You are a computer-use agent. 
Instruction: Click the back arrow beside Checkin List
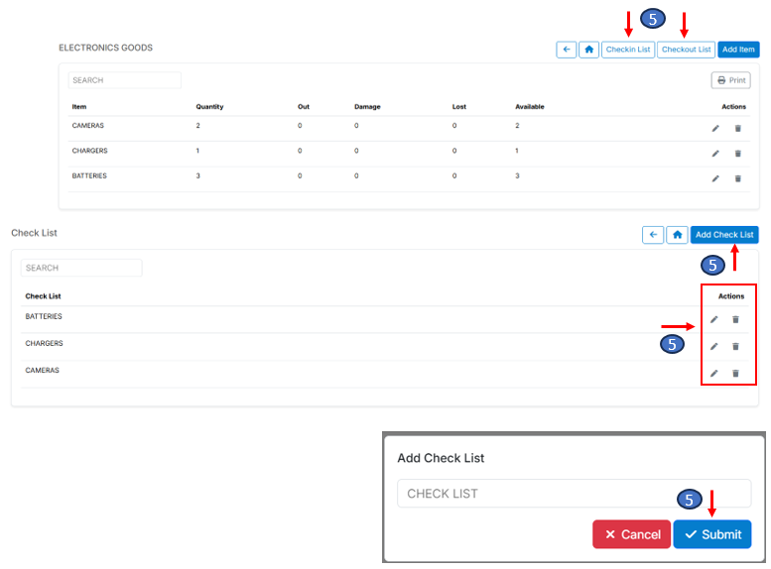pyautogui.click(x=566, y=50)
